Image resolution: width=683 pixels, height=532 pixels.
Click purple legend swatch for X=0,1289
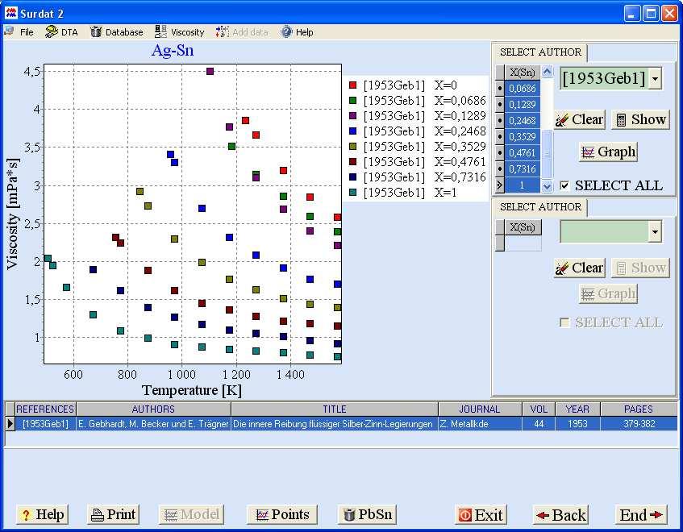pos(353,116)
